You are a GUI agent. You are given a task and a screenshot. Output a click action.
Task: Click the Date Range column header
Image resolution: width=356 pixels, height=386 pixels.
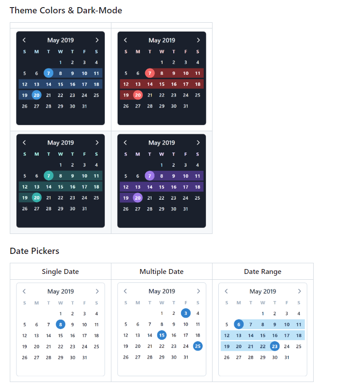pos(262,271)
